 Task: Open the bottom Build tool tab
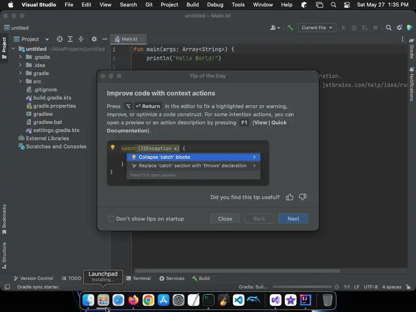pos(201,278)
